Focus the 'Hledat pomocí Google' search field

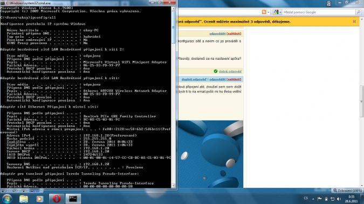point(319,12)
